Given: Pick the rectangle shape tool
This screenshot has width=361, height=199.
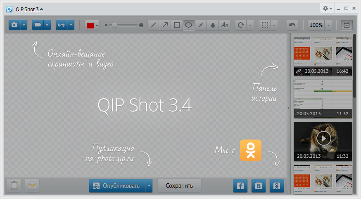Looking at the screenshot, I should click(x=177, y=25).
